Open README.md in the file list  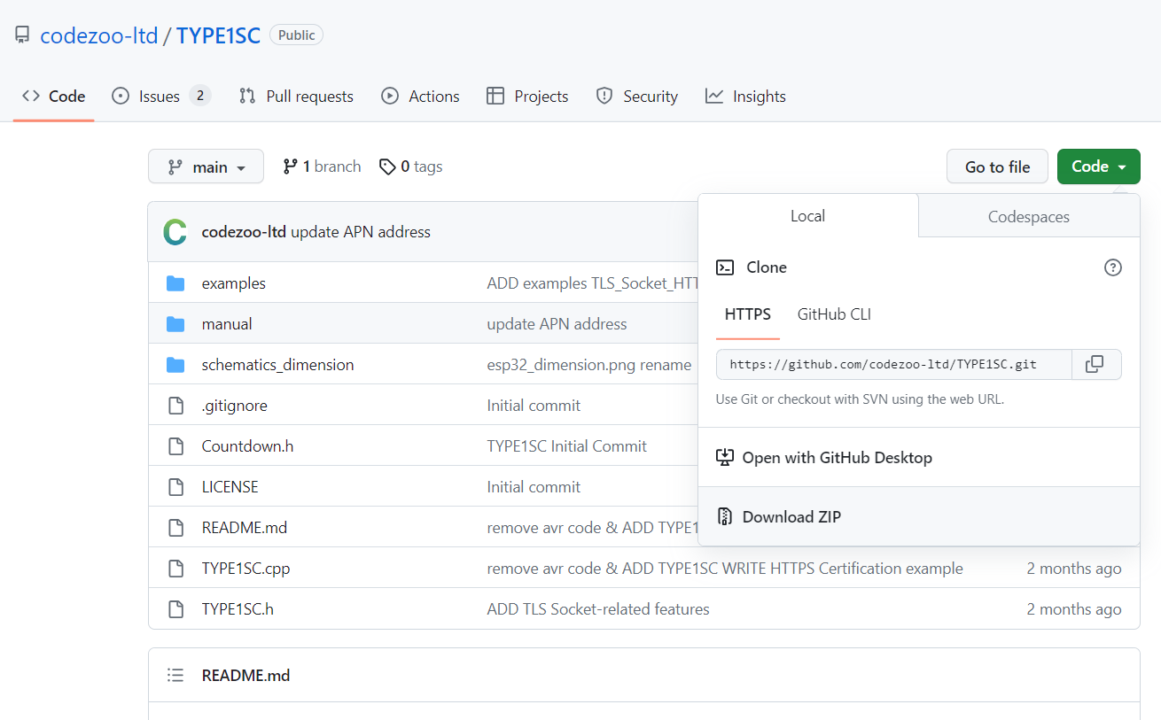pyautogui.click(x=245, y=528)
